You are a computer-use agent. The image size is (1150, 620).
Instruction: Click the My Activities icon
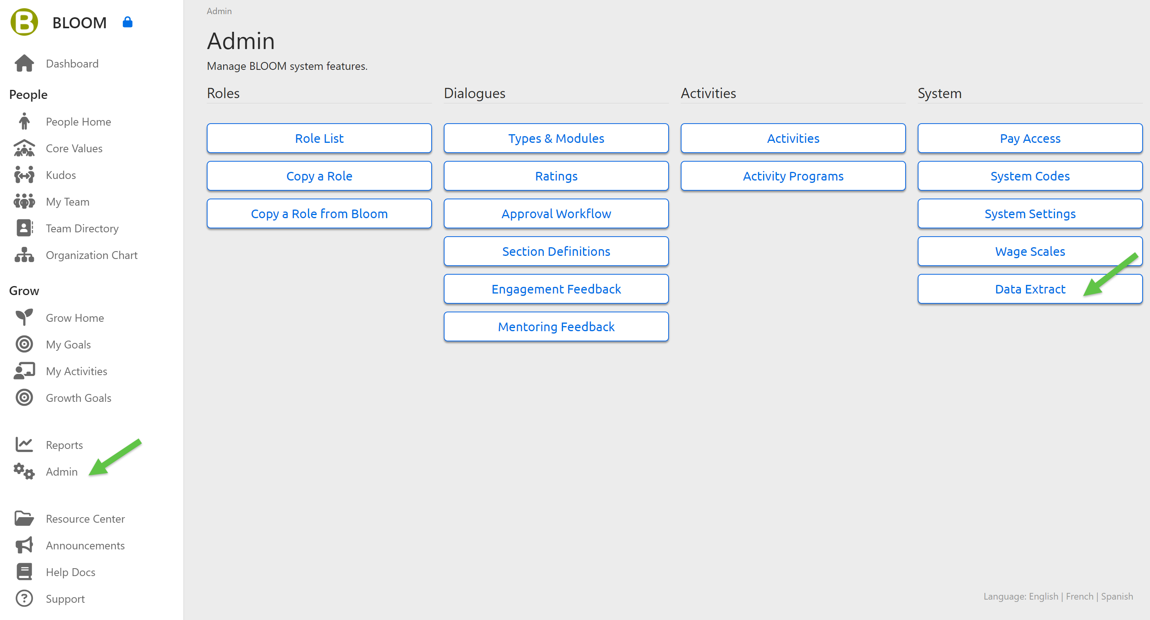point(24,371)
